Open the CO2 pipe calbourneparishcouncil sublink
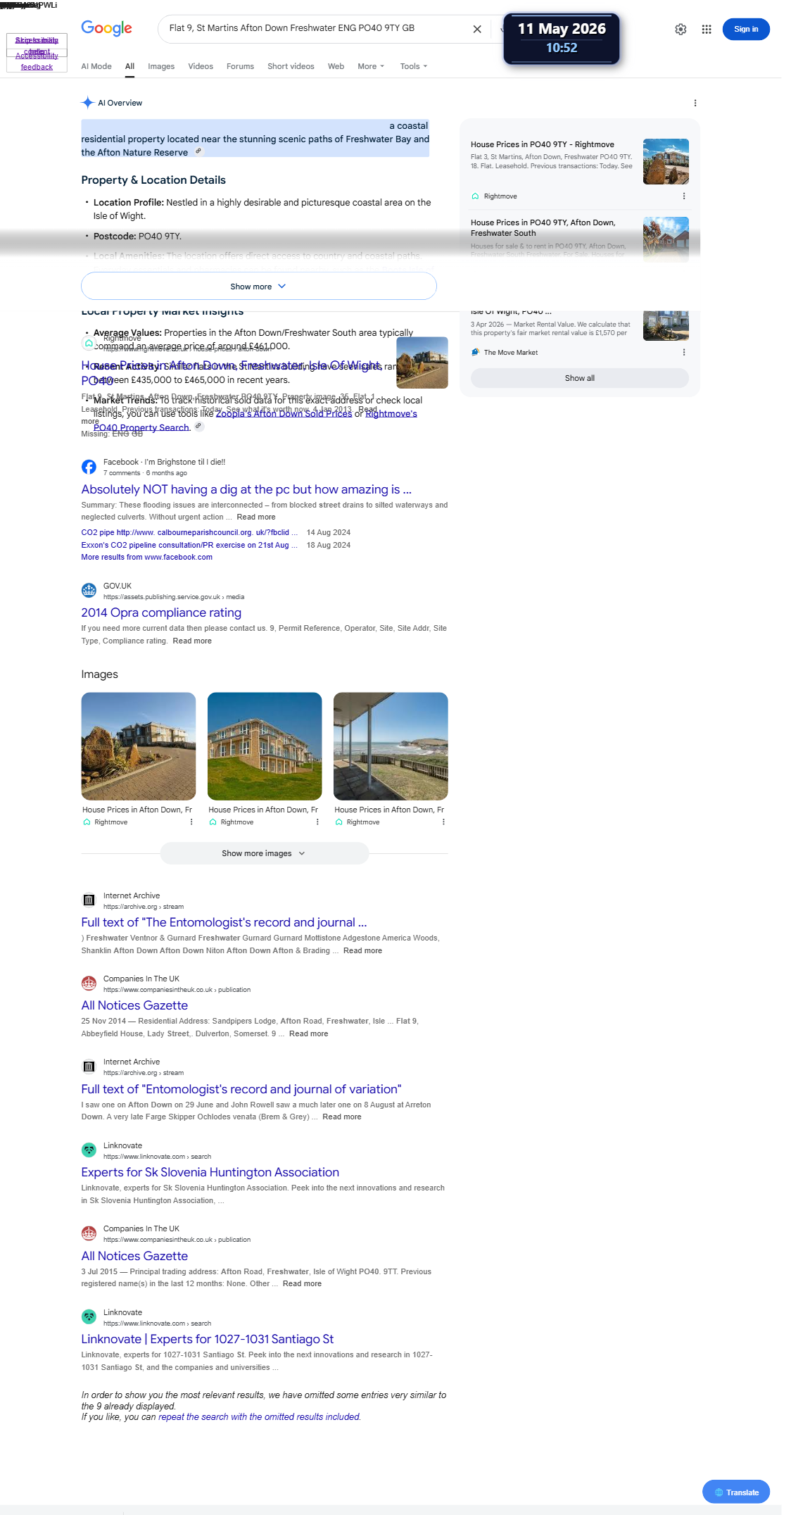The image size is (791, 1515). (x=189, y=532)
